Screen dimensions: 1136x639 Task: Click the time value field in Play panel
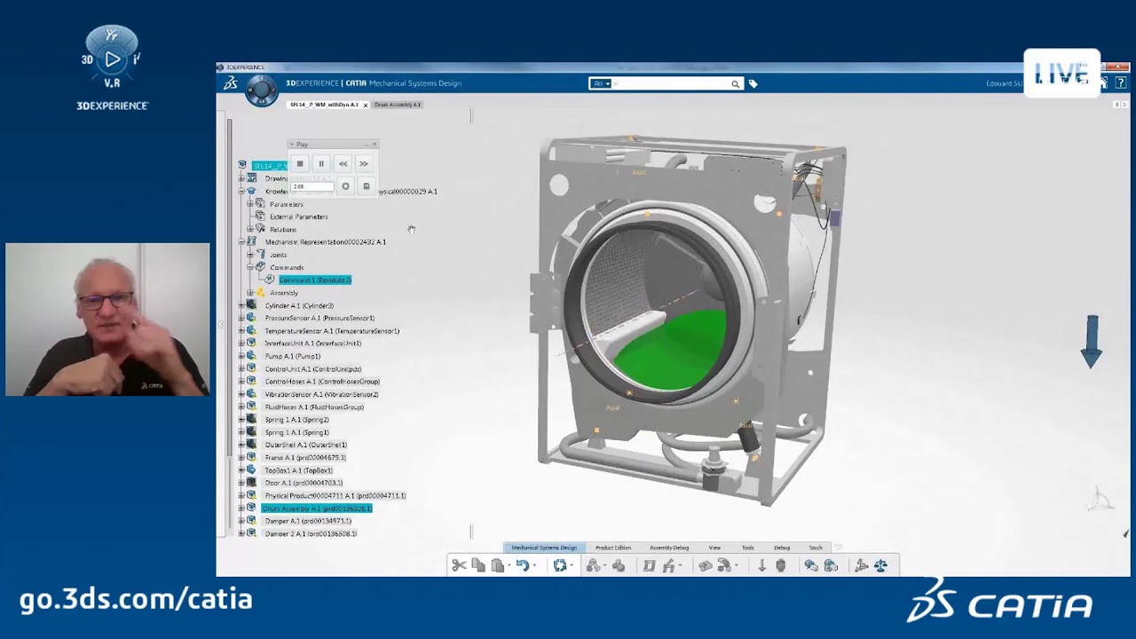coord(312,186)
